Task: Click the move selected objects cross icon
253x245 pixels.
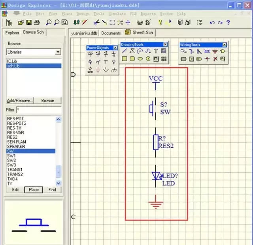Action: pyautogui.click(x=128, y=22)
